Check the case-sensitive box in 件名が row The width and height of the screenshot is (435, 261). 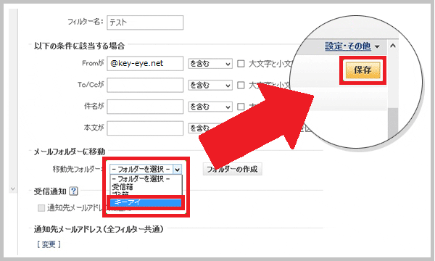click(x=241, y=107)
